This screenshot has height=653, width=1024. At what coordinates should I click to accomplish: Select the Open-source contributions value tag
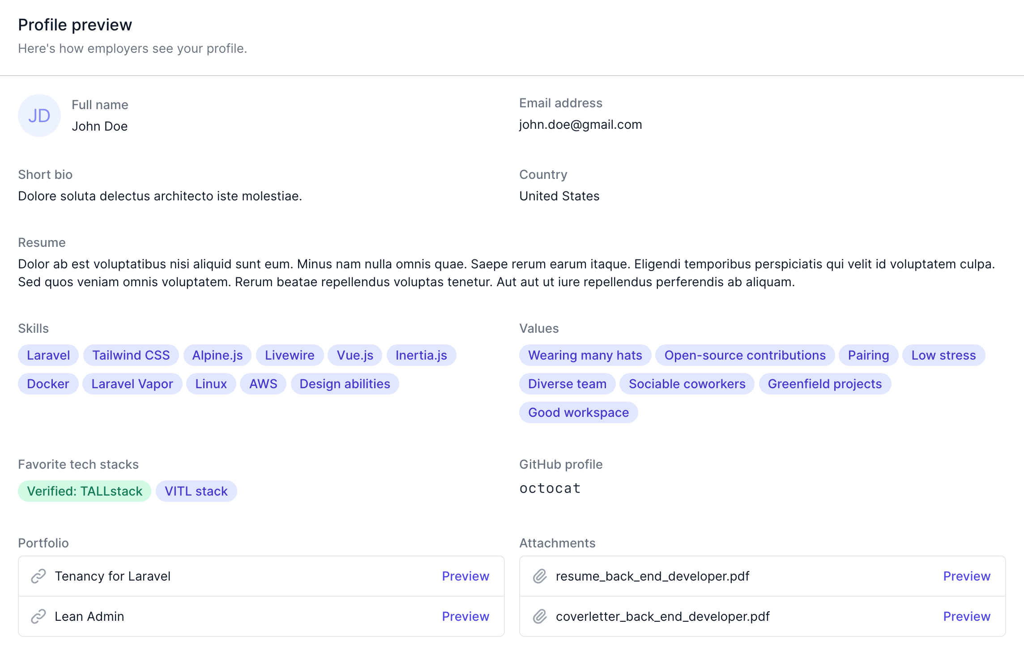click(x=745, y=355)
